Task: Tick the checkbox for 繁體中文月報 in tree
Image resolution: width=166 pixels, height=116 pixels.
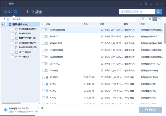Action: coord(12,38)
